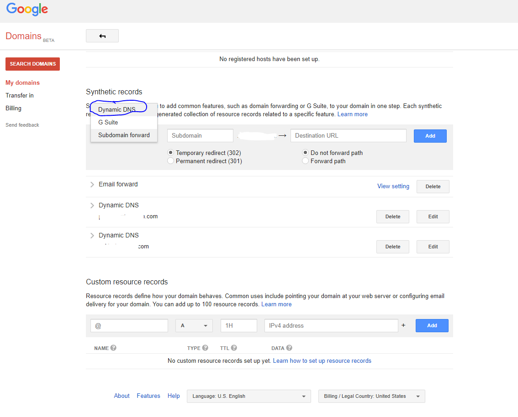Viewport: 518px width, 417px height.
Task: Delete the Email forward record
Action: (x=433, y=186)
